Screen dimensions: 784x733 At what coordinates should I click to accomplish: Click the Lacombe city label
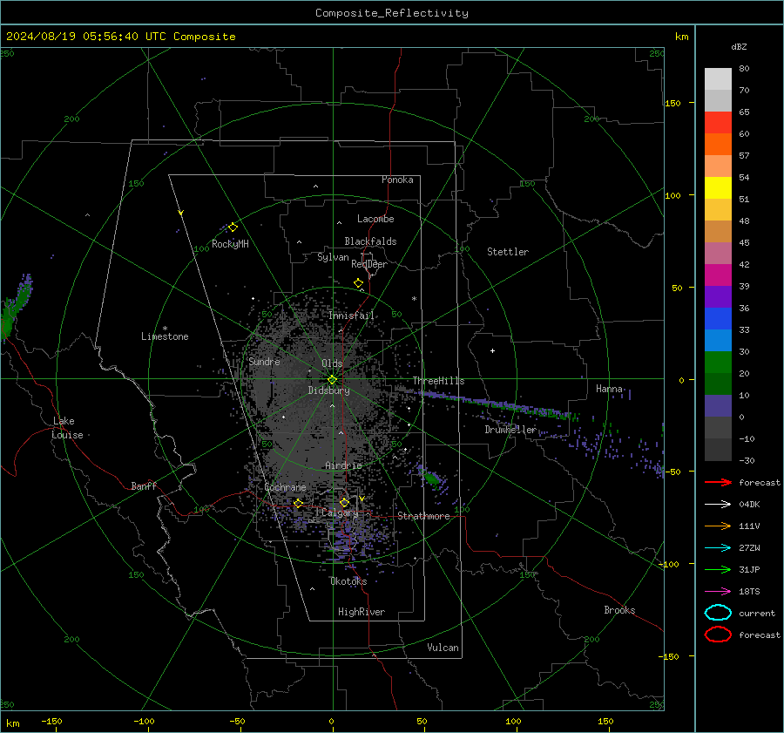tap(375, 219)
